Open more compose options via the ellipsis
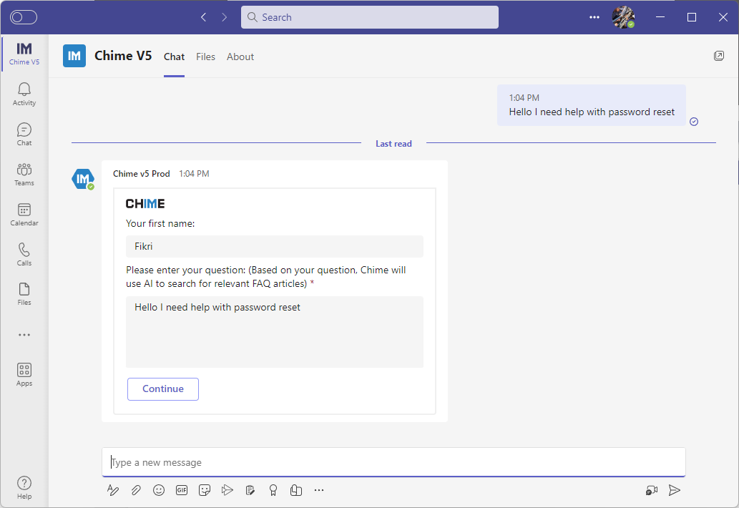 pos(319,490)
